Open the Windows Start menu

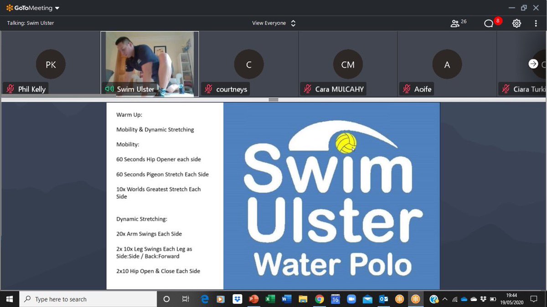pyautogui.click(x=10, y=299)
